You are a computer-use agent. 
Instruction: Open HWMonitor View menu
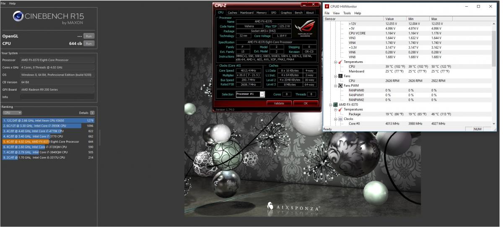point(337,13)
